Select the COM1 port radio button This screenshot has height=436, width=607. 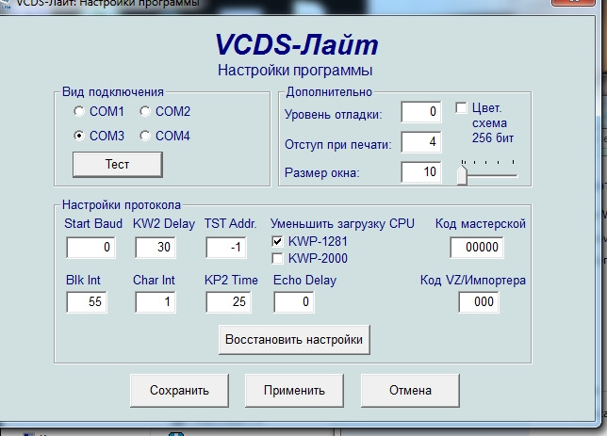[x=79, y=111]
